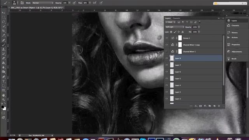The width and height of the screenshot is (249, 140).
Task: Select the Type tool
Action: 4,81
